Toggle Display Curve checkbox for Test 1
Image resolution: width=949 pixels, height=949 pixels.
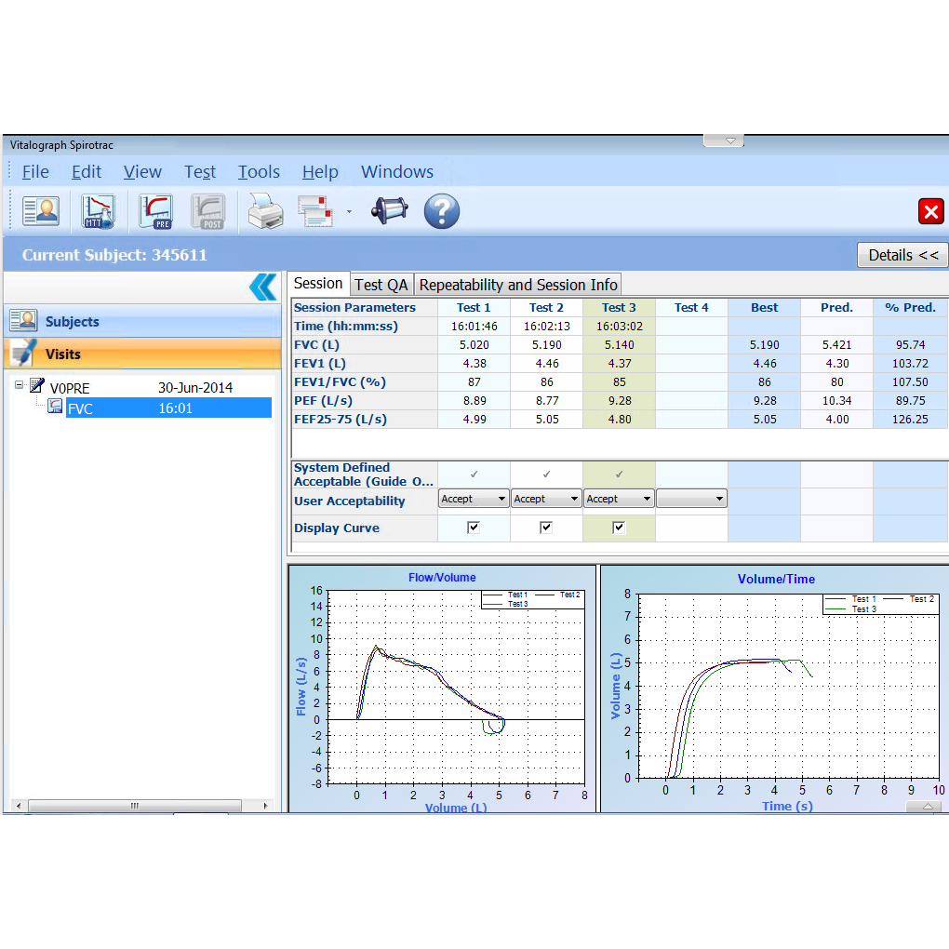pyautogui.click(x=474, y=528)
